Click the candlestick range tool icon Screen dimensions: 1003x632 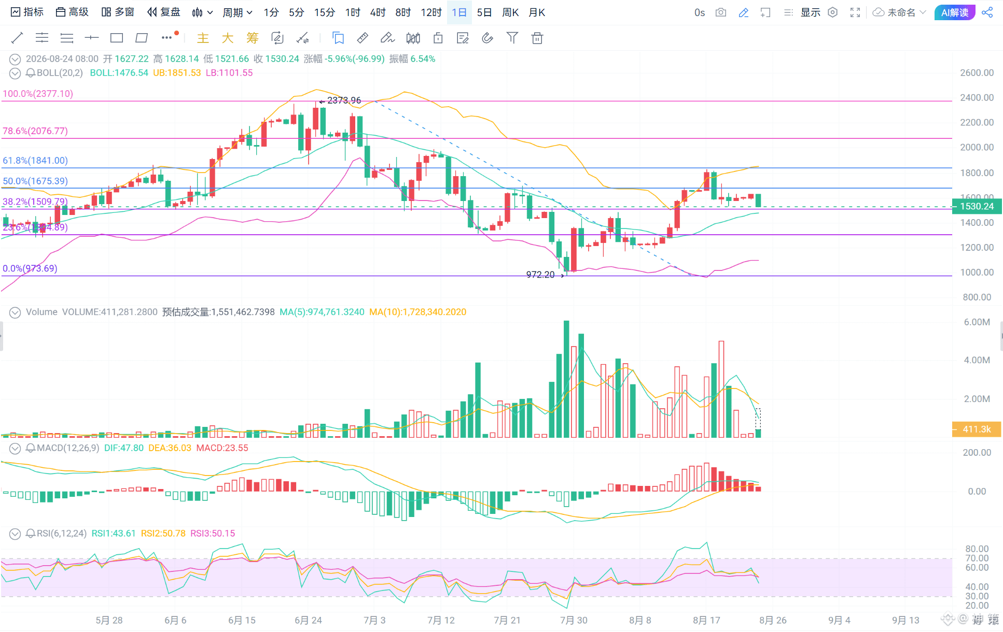click(x=413, y=38)
